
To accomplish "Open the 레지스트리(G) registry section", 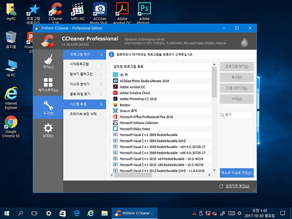I will point(48,84).
